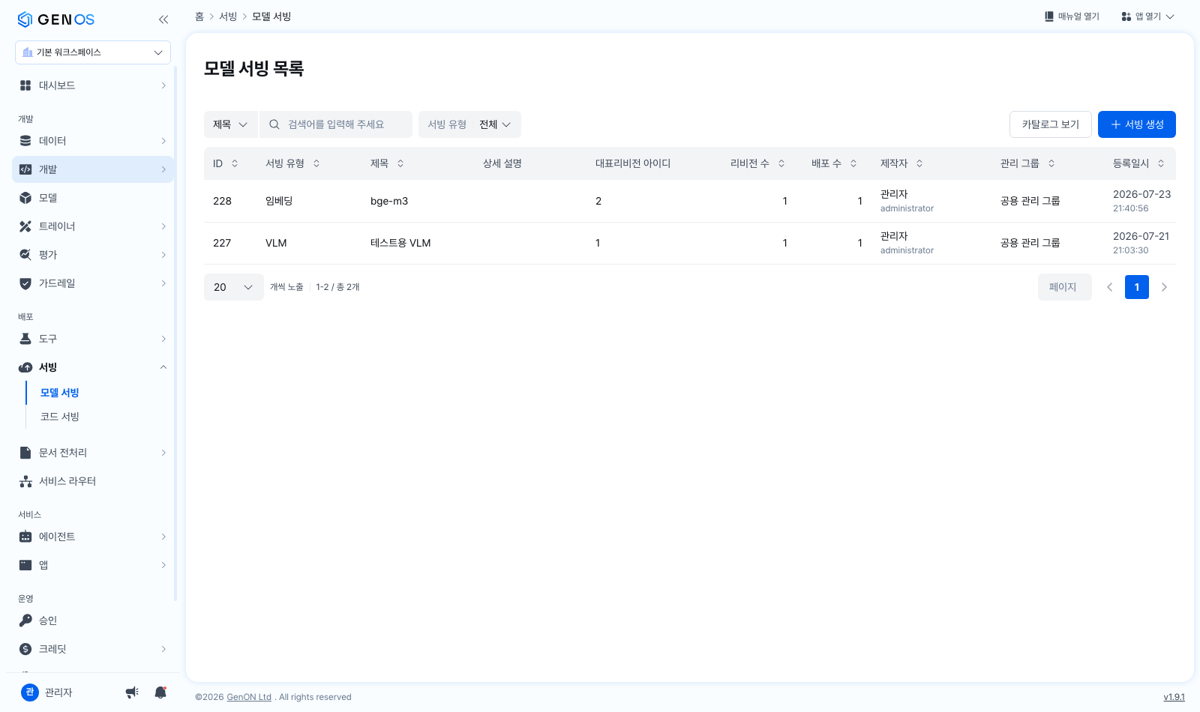This screenshot has width=1200, height=712.
Task: Select 코드 서빙 in sidebar
Action: 60,417
